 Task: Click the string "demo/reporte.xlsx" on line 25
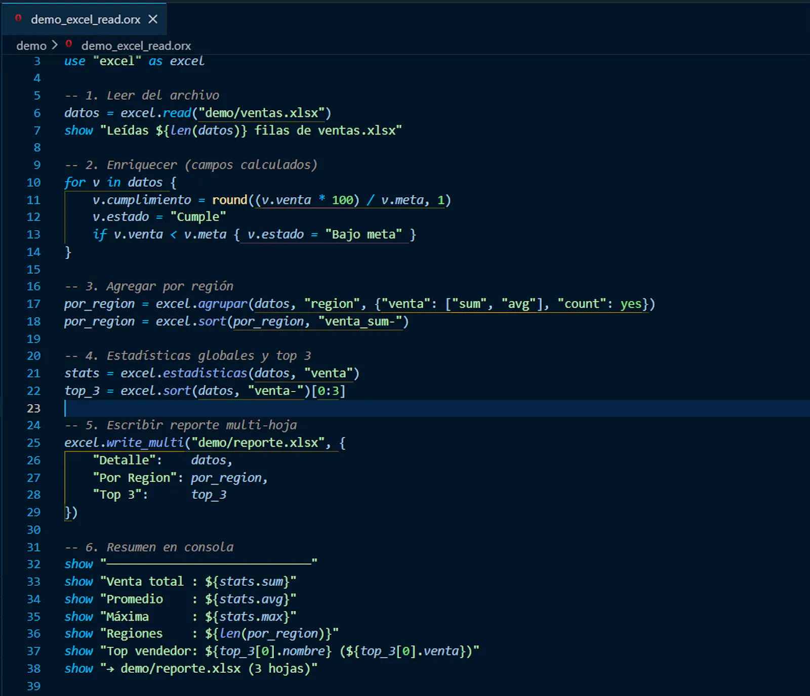tap(258, 443)
